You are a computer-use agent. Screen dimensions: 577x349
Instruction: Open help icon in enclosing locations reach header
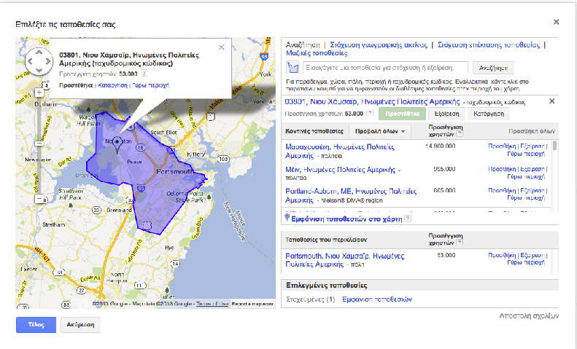459,243
